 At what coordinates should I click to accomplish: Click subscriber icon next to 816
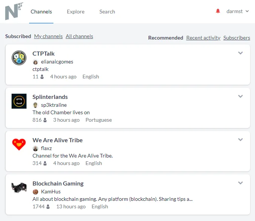point(45,120)
